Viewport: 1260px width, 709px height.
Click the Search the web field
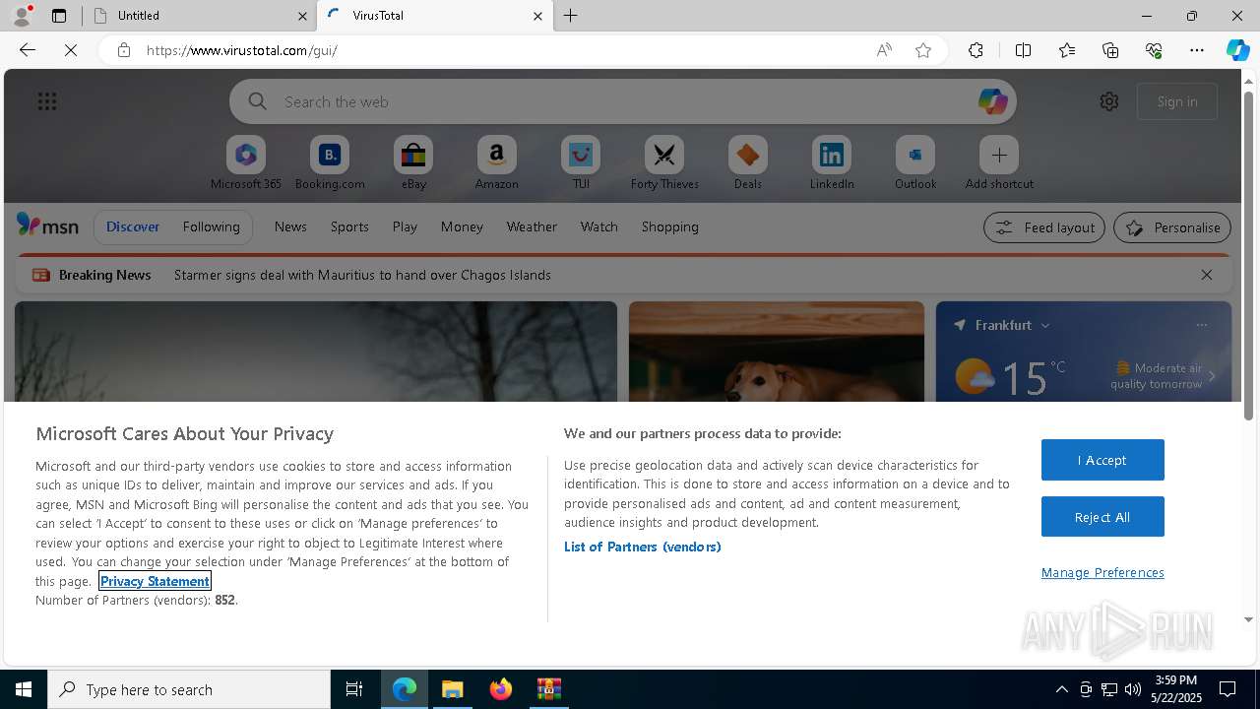pos(622,101)
